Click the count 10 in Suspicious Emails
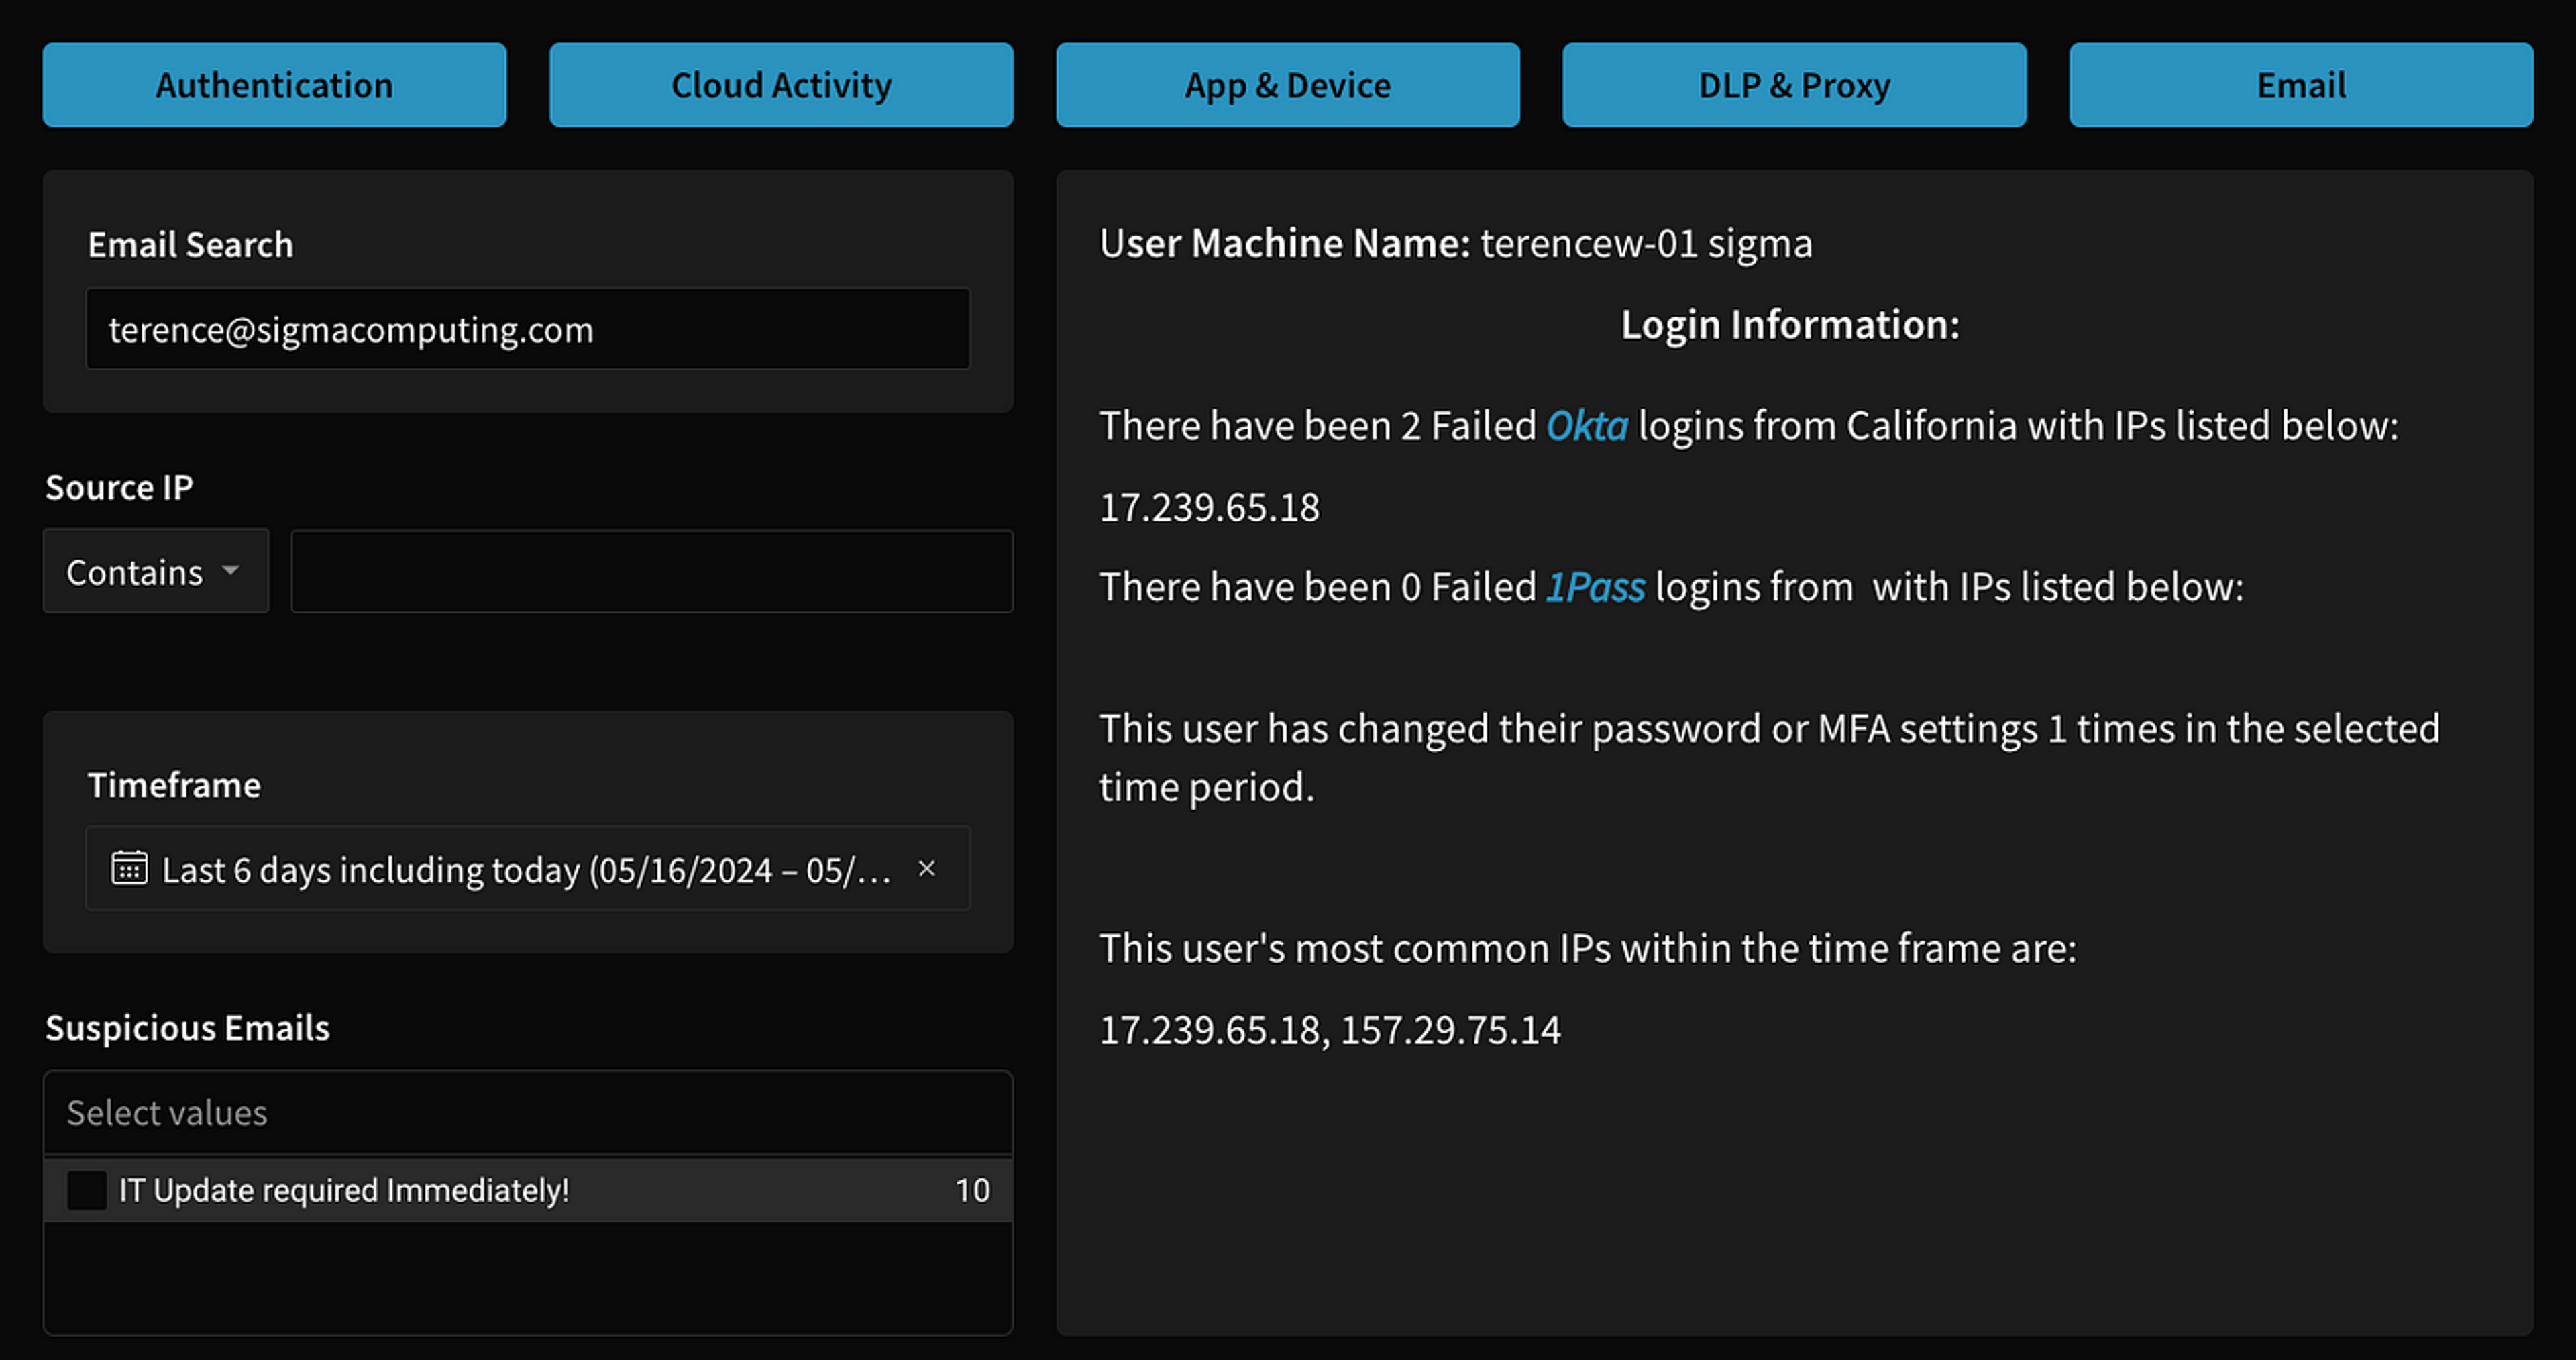This screenshot has width=2576, height=1360. 972,1190
